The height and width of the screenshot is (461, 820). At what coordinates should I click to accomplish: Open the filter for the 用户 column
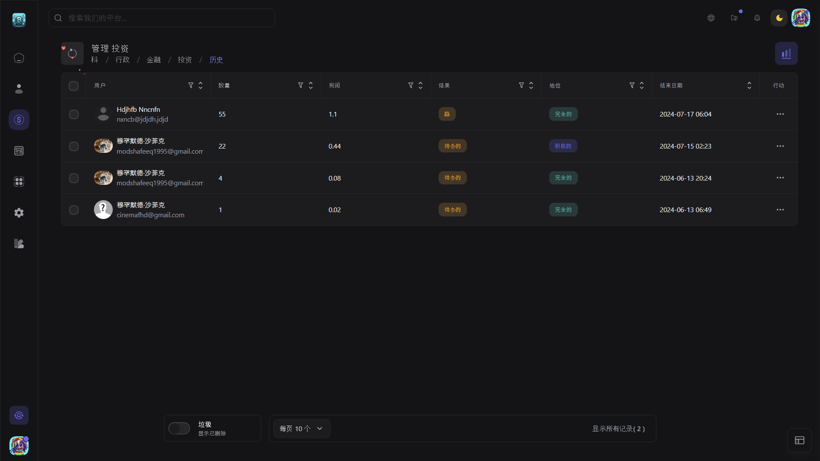tap(190, 85)
